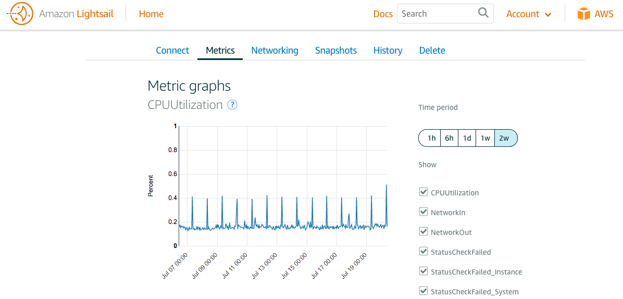
Task: Click the search magnifier icon
Action: click(x=483, y=13)
